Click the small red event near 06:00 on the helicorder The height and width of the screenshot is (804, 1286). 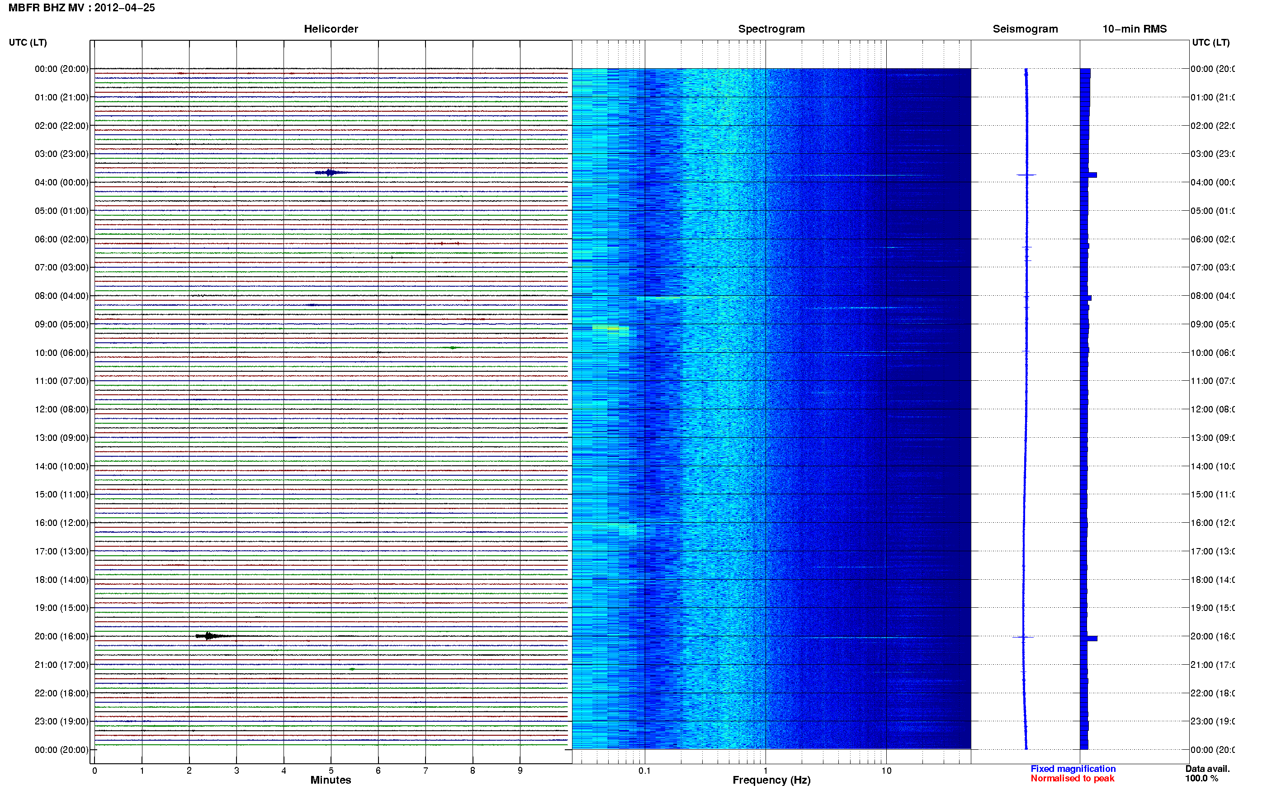449,244
